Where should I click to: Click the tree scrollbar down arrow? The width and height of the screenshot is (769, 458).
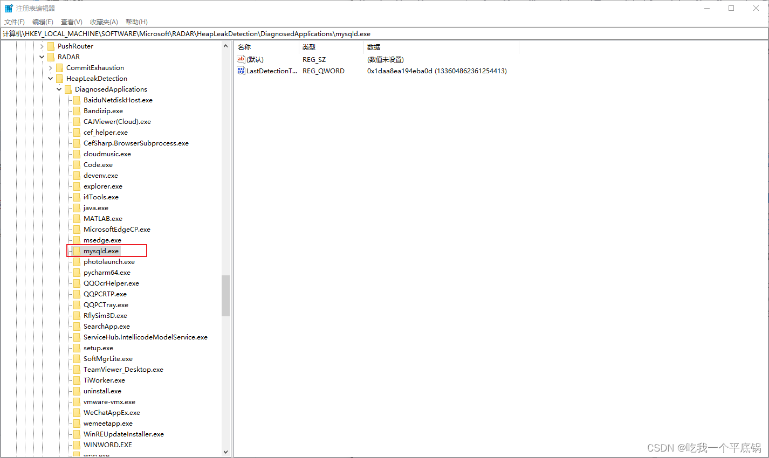226,452
